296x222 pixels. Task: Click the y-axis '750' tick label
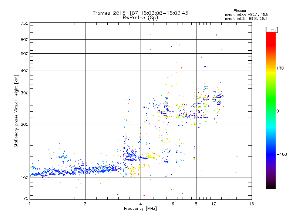coord(24,23)
